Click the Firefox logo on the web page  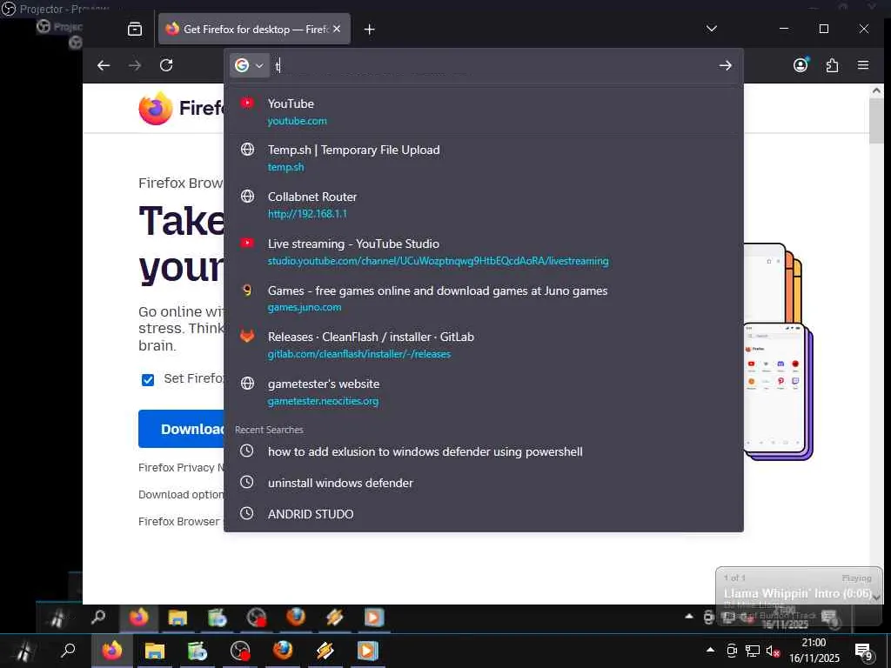156,108
